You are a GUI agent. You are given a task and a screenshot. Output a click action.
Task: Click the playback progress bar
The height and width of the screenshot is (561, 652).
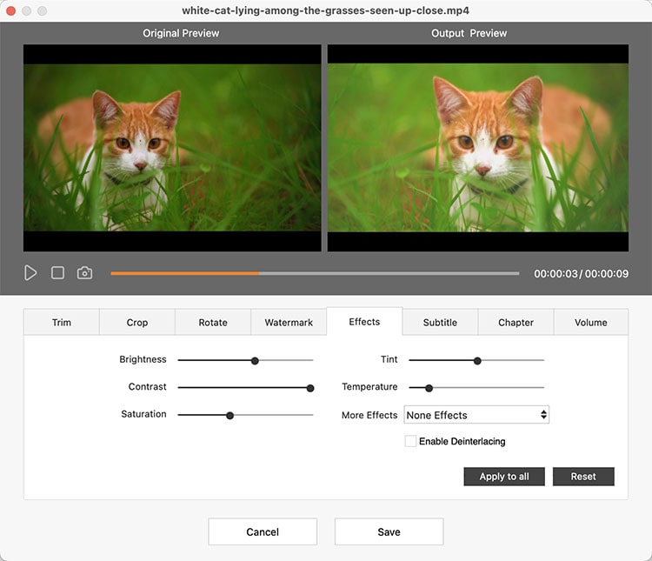click(x=314, y=273)
